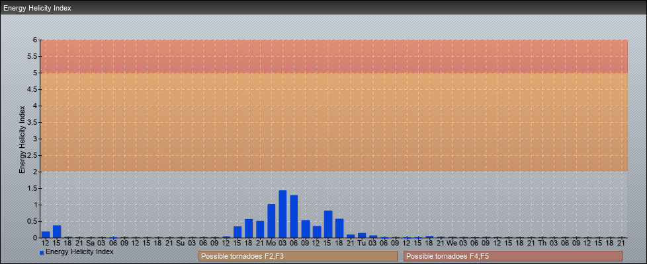Select the Monday 06 bar
The height and width of the screenshot is (264, 647).
click(294, 216)
